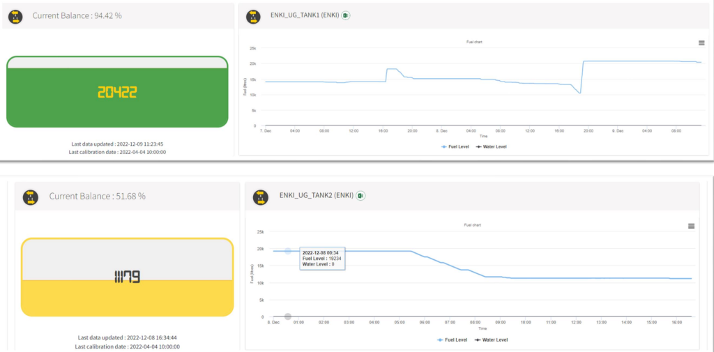Open the ENKI_UG_TANK1 chart hamburger menu
Screen dimensions: 714x352
click(x=701, y=43)
